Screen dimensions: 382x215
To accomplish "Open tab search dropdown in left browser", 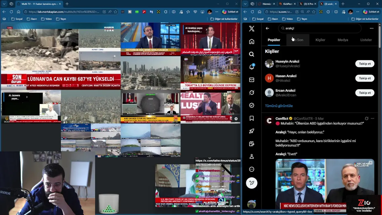I will click(x=4, y=4).
